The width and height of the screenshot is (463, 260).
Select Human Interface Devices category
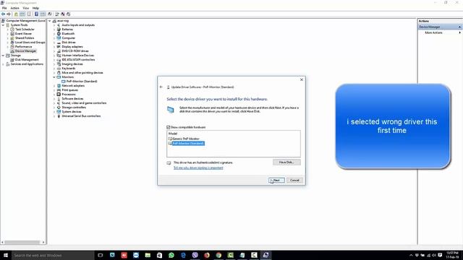[x=77, y=56]
